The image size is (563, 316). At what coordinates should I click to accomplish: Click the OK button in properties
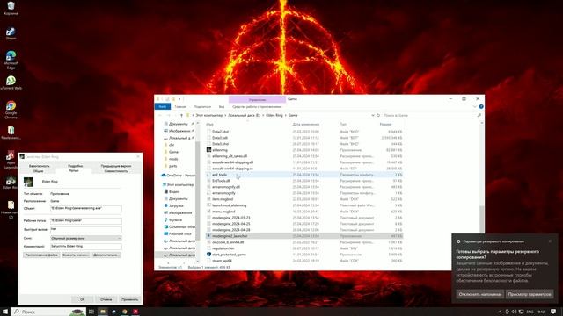[82, 299]
